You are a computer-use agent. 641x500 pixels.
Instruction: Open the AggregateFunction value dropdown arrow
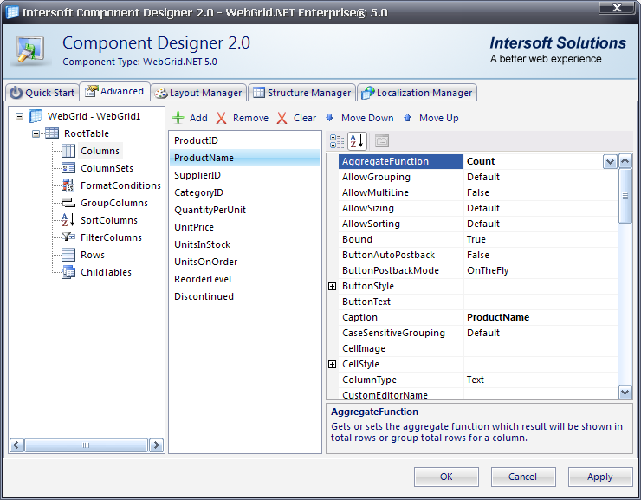point(610,161)
